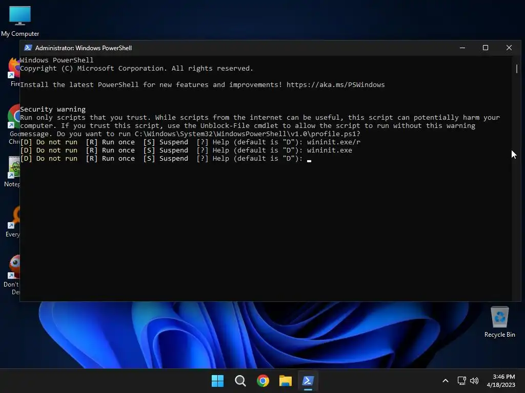Open taskbar Search

(240, 381)
